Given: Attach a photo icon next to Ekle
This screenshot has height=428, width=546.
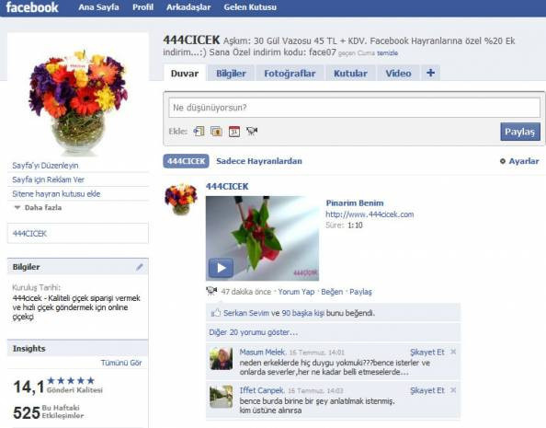Looking at the screenshot, I should (x=216, y=132).
